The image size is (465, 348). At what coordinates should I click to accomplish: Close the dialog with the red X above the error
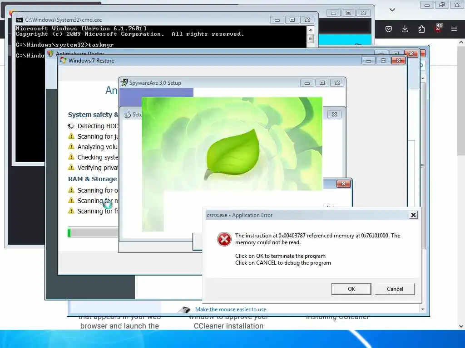(343, 184)
